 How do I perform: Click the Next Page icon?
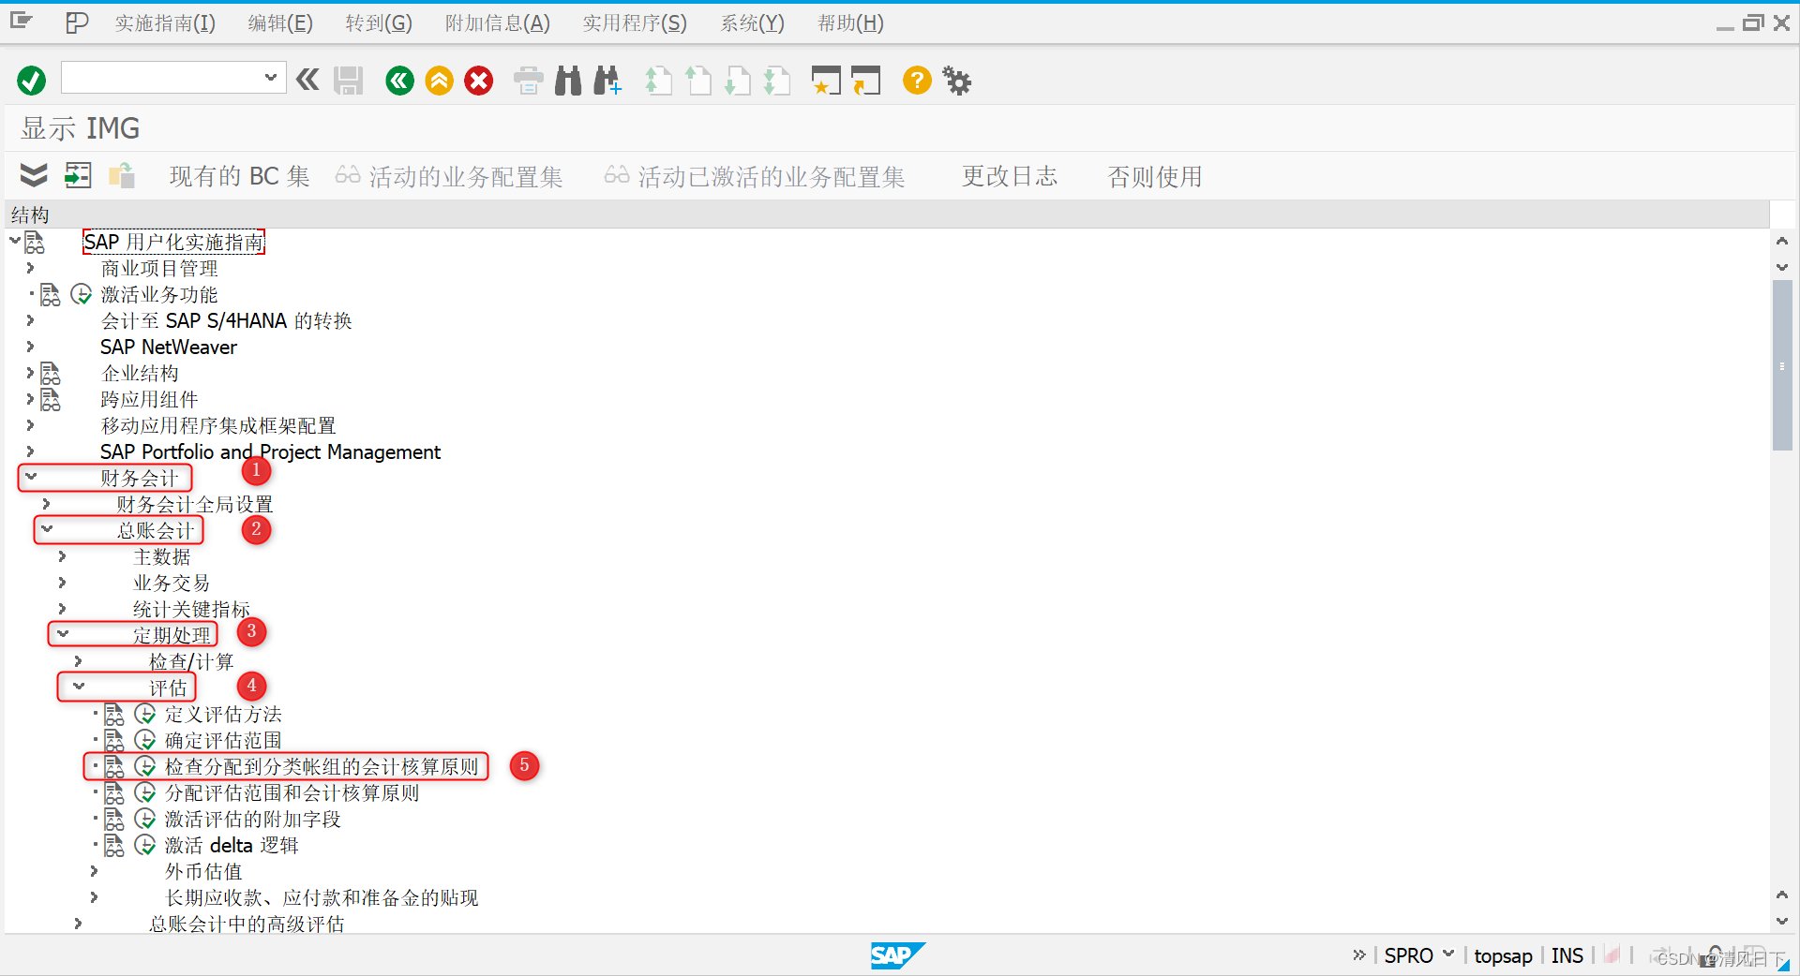(738, 81)
